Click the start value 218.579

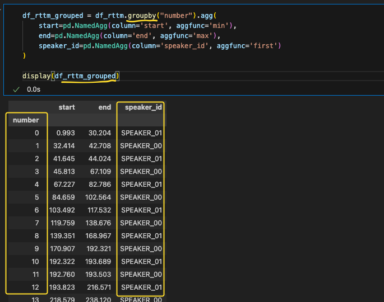pyautogui.click(x=62, y=300)
